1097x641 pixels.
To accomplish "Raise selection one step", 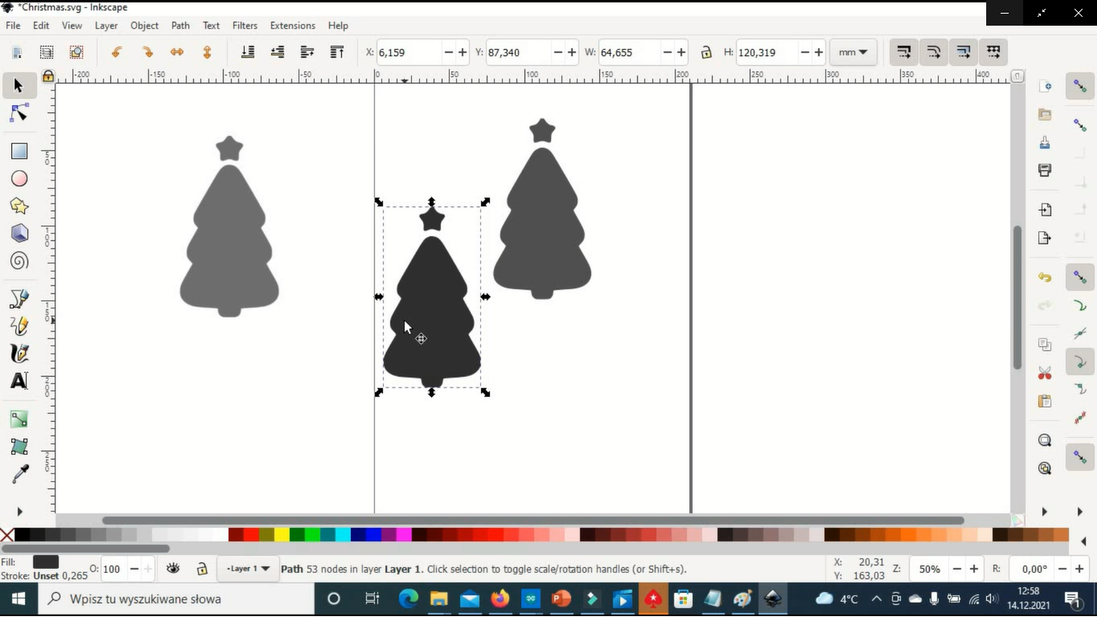I will pyautogui.click(x=307, y=52).
